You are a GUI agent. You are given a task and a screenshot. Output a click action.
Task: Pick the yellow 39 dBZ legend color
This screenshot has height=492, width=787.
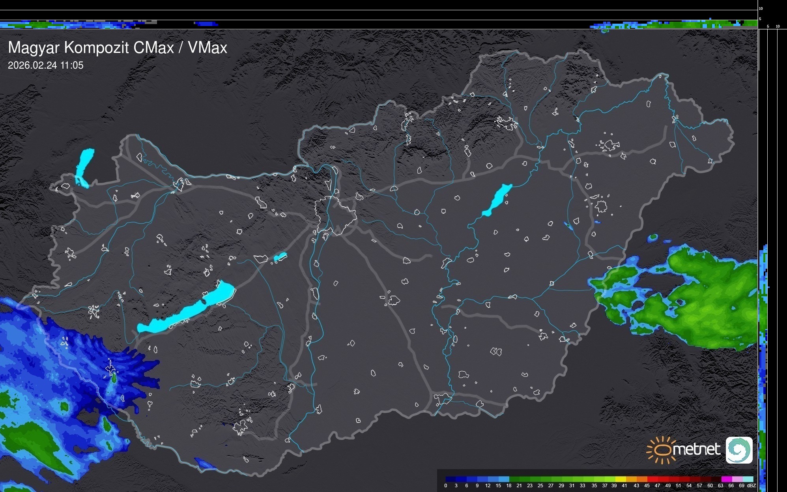tap(621, 479)
